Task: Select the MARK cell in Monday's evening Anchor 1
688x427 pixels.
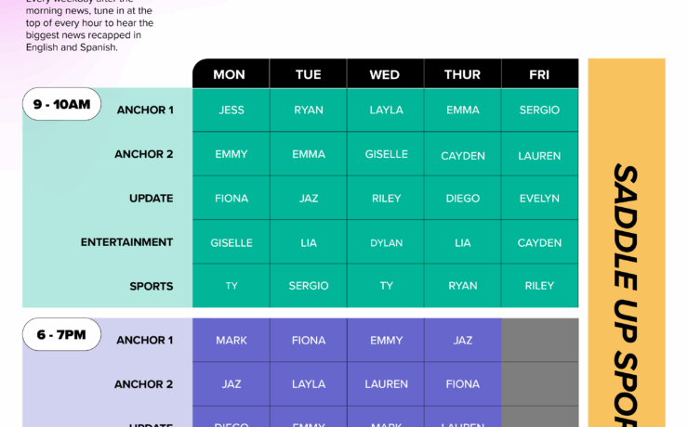Action: 232,341
